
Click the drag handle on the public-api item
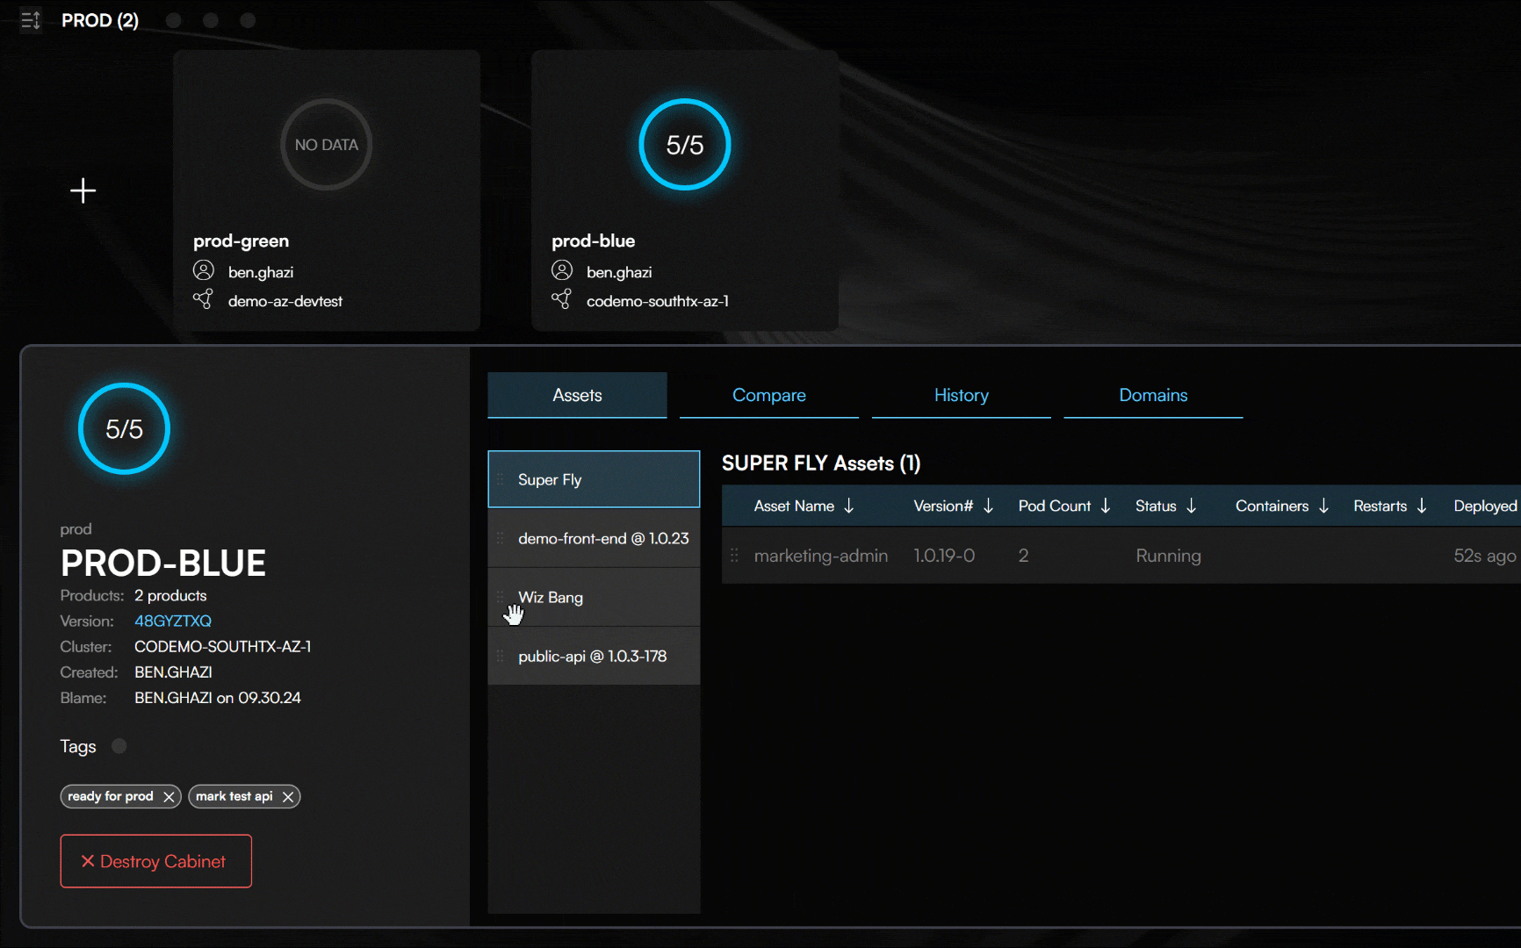click(x=501, y=656)
